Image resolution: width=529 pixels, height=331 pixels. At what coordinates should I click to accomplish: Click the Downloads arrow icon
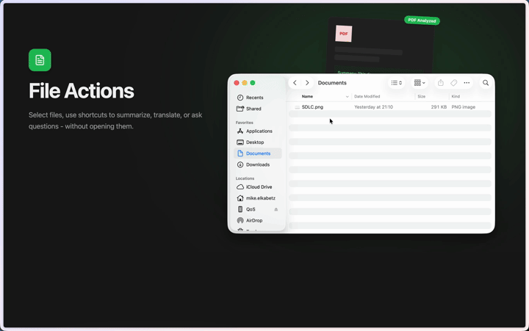[x=240, y=164]
